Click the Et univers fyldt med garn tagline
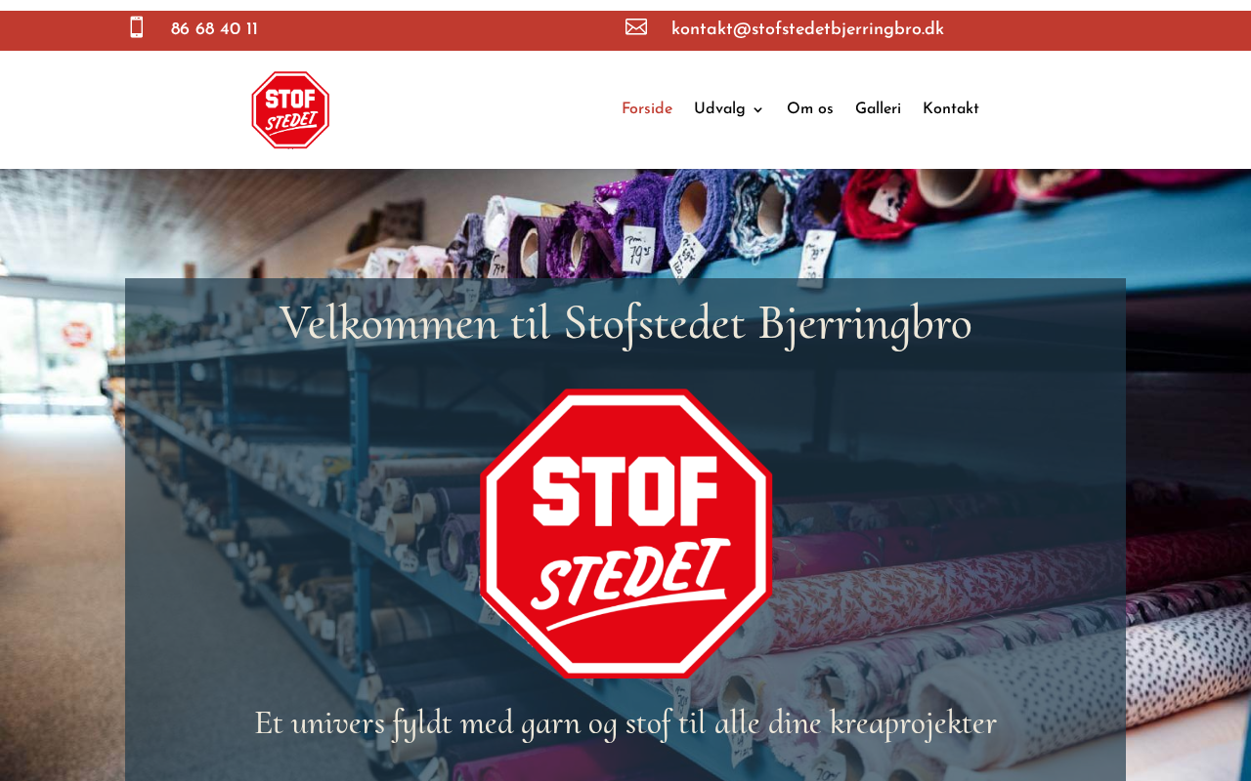The height and width of the screenshot is (781, 1251). [625, 723]
